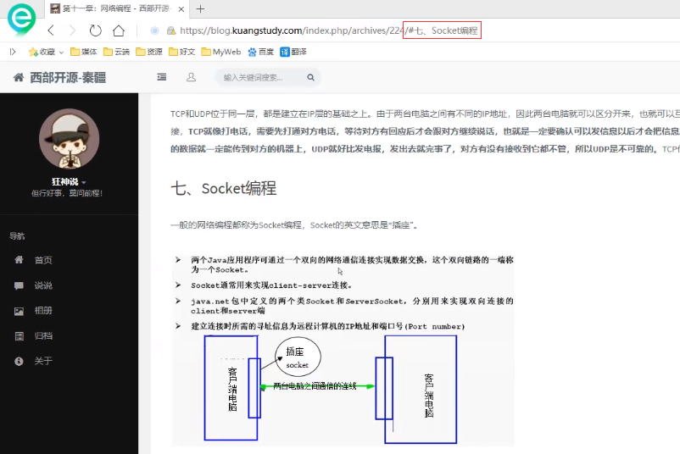Reload the page with refresh icon

pyautogui.click(x=96, y=30)
